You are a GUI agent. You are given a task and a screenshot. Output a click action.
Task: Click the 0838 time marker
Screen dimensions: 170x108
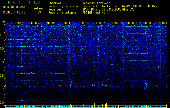(131, 23)
